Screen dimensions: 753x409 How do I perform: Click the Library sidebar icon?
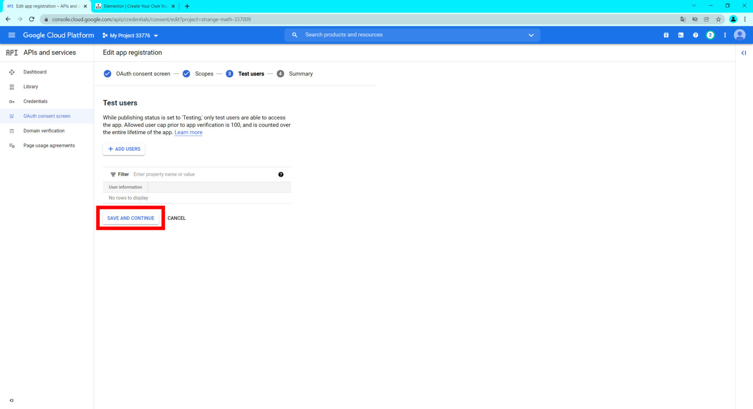pos(12,87)
